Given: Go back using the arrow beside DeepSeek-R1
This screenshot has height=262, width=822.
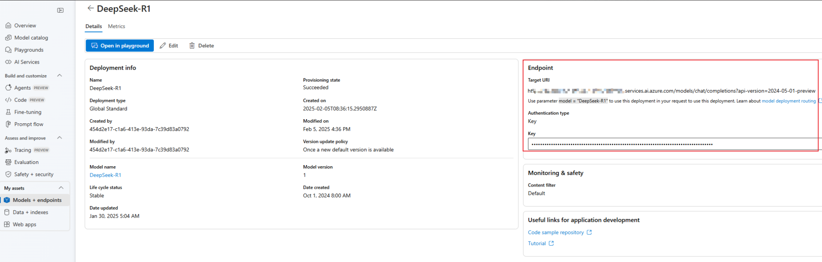Looking at the screenshot, I should 91,8.
